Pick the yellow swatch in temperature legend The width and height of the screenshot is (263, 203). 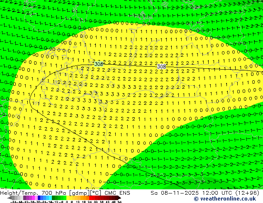point(68,198)
